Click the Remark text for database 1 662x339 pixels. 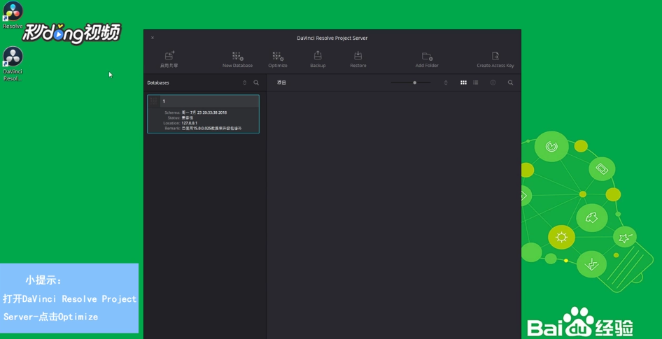click(x=211, y=128)
